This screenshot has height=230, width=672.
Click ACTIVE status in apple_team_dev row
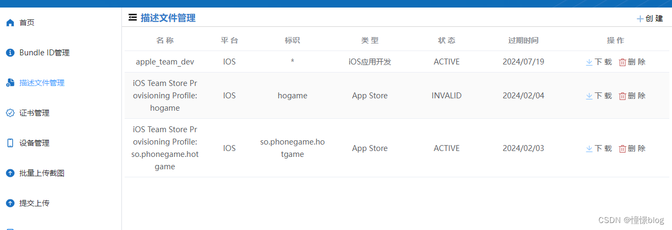447,62
